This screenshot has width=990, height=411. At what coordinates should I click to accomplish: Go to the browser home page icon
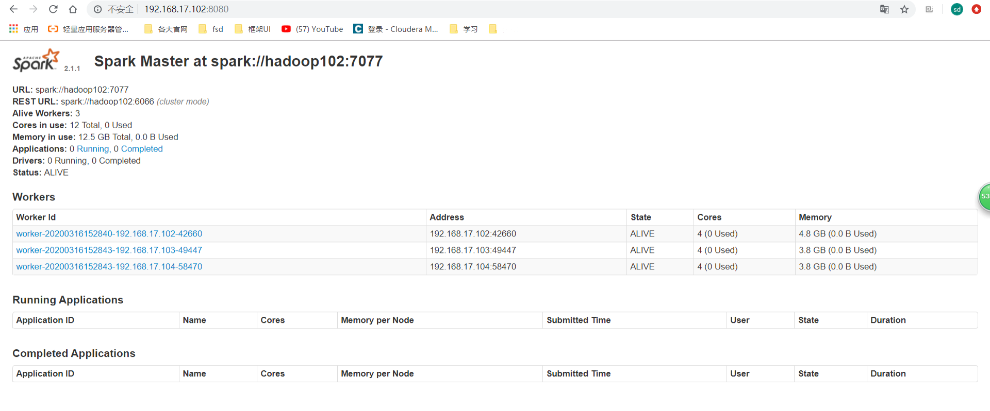[73, 9]
